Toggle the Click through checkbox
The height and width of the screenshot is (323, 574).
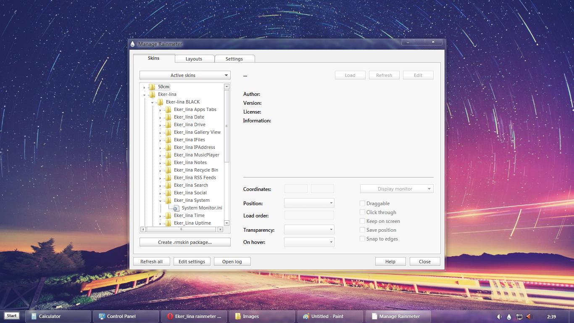click(x=362, y=212)
